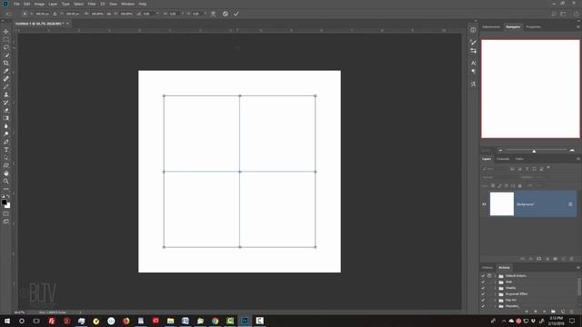
Task: Toggle Default Actions set checkmark
Action: 483,276
